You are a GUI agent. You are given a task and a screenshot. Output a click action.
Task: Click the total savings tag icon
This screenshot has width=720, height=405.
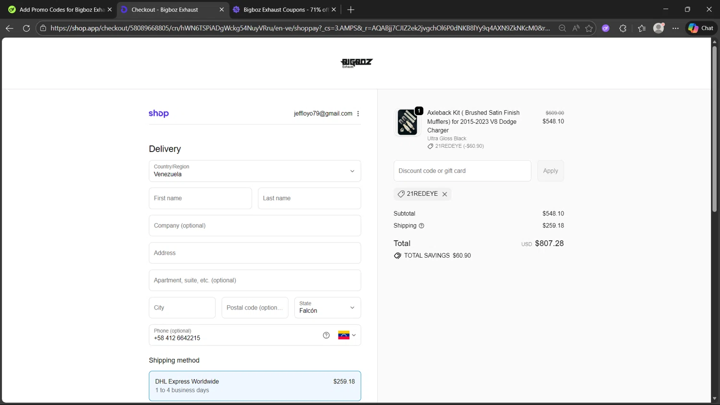pos(397,256)
